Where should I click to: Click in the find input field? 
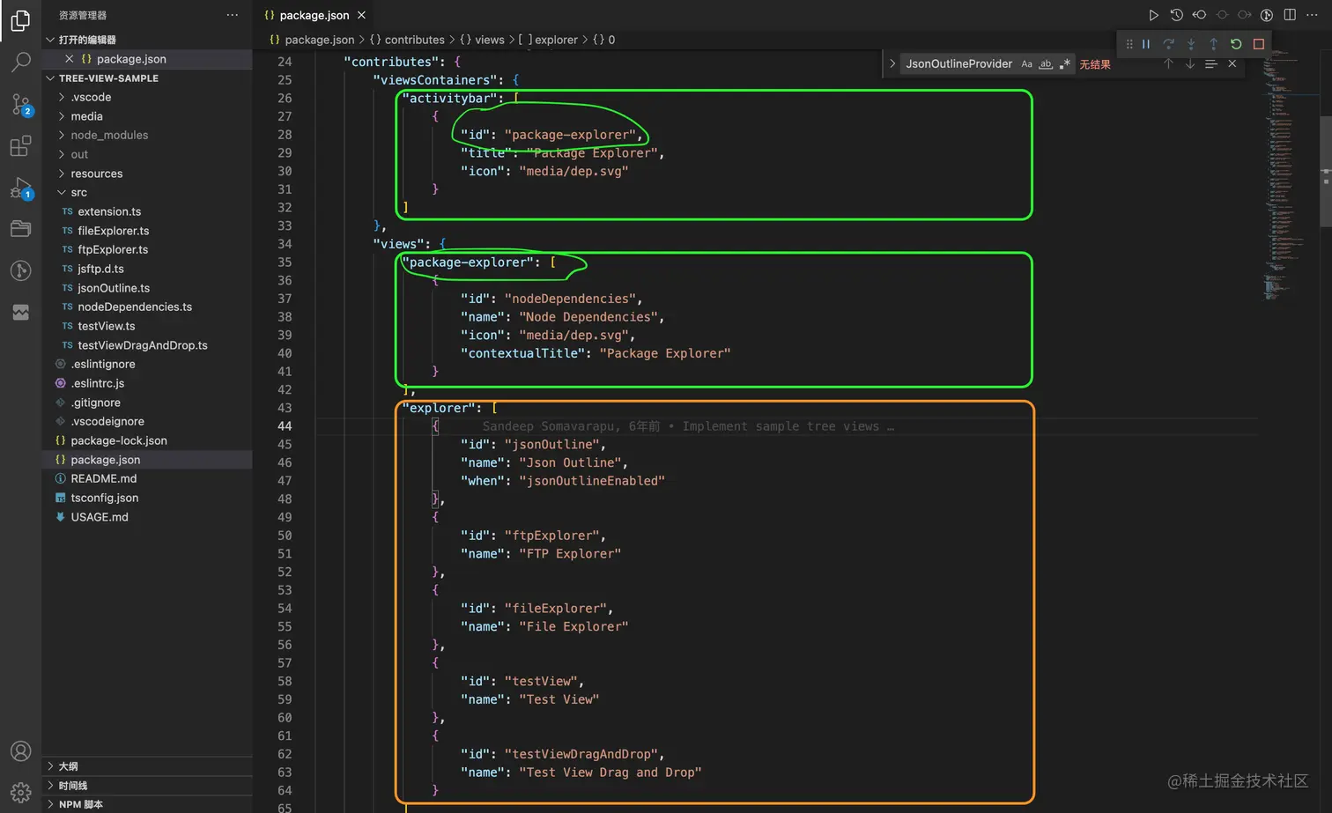point(958,64)
